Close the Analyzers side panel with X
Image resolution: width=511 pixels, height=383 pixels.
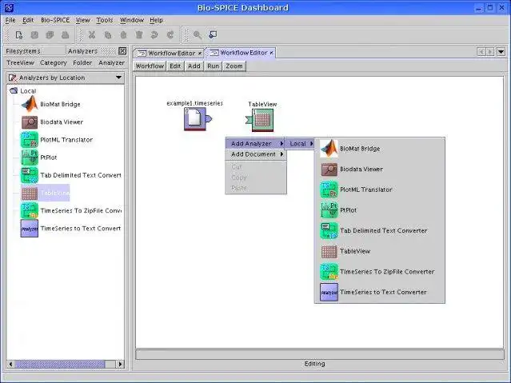[122, 51]
